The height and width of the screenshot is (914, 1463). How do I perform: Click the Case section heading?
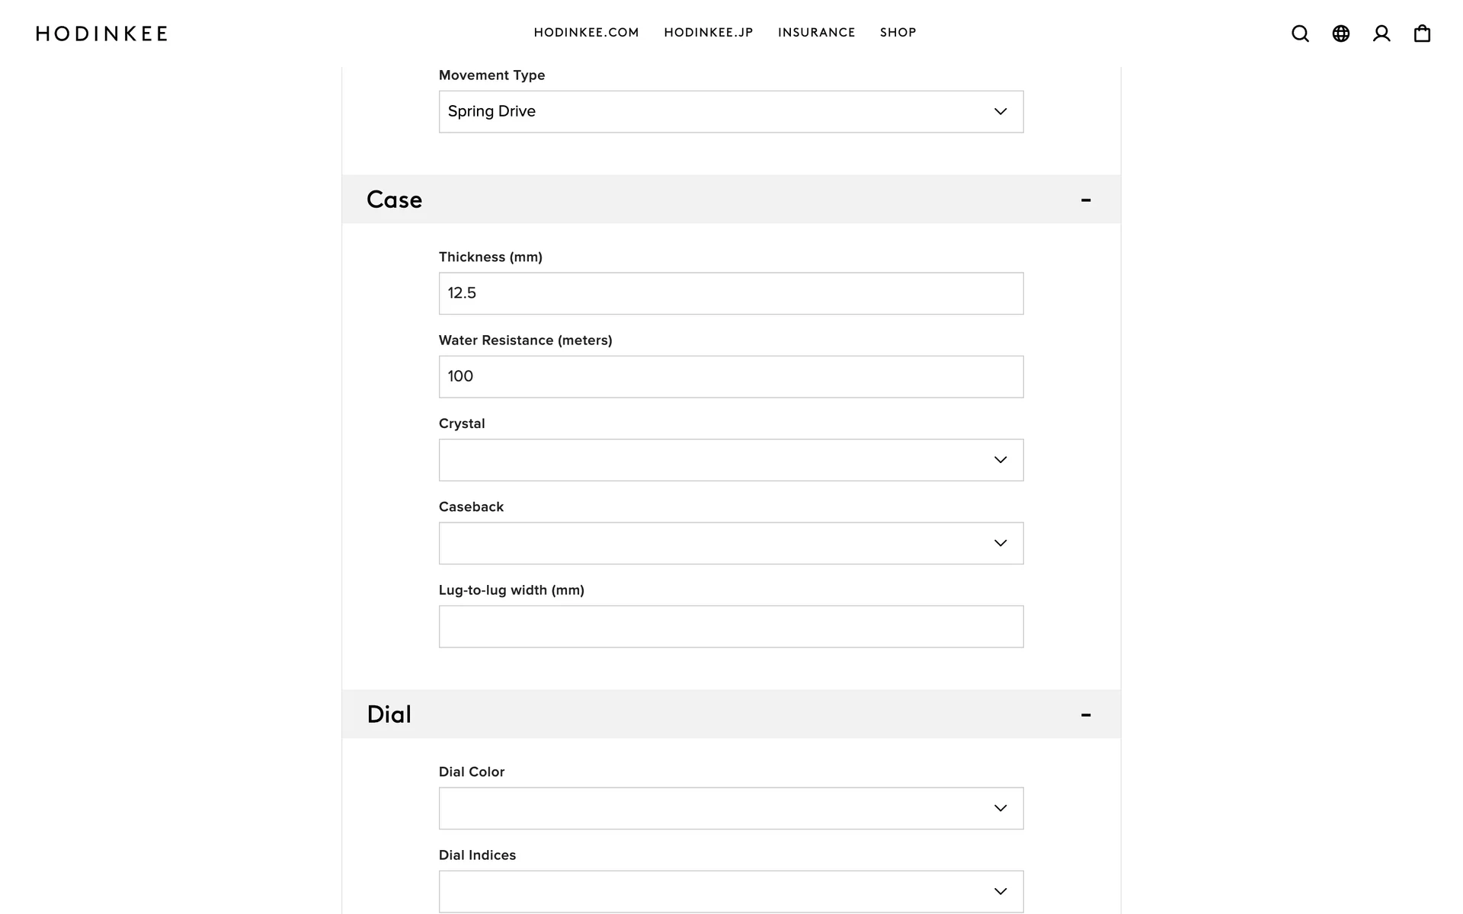[x=394, y=200]
